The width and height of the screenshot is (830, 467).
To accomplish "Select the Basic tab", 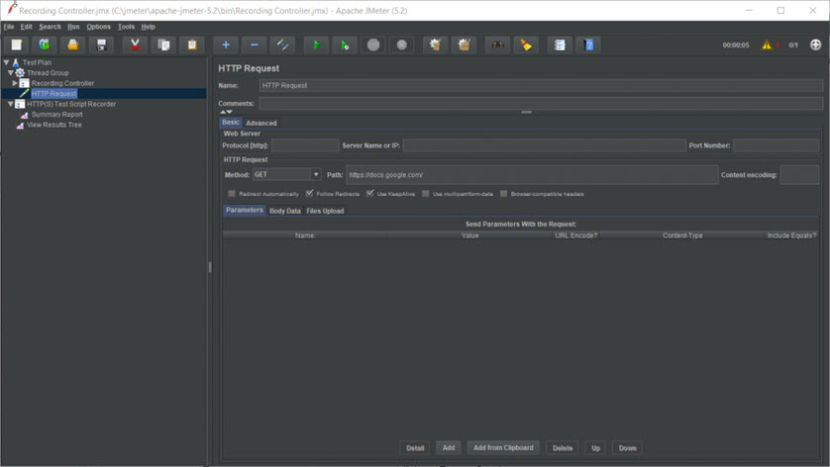I will point(231,122).
